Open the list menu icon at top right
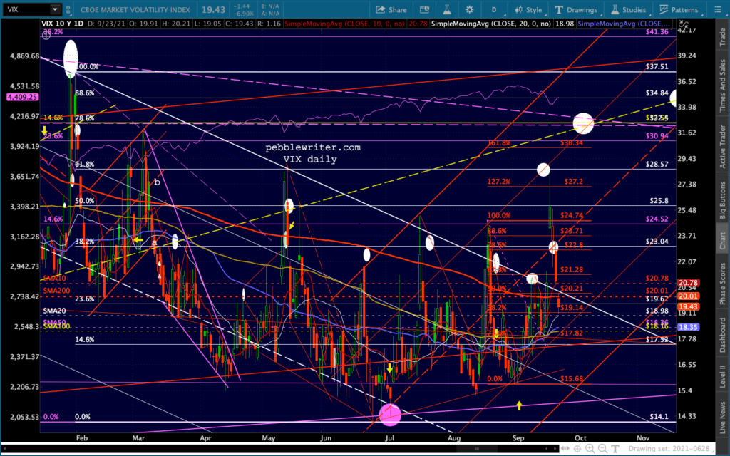 [717, 10]
